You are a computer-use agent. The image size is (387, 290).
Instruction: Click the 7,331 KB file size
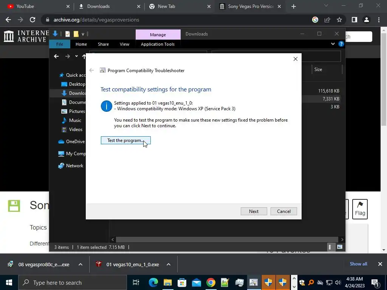tap(331, 99)
